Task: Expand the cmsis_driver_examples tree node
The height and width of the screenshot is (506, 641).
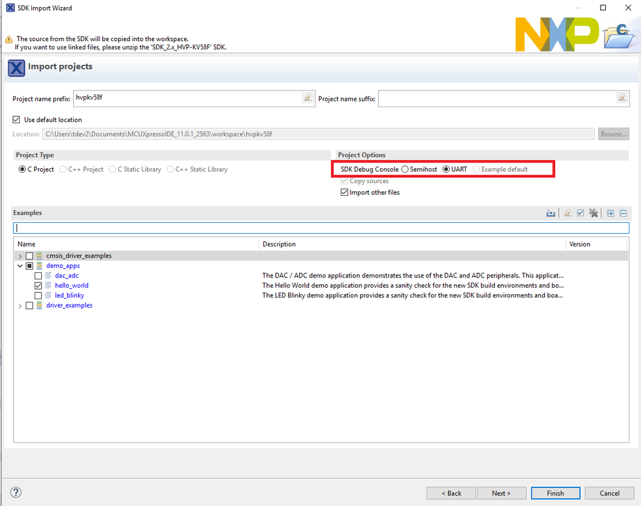Action: [20, 256]
